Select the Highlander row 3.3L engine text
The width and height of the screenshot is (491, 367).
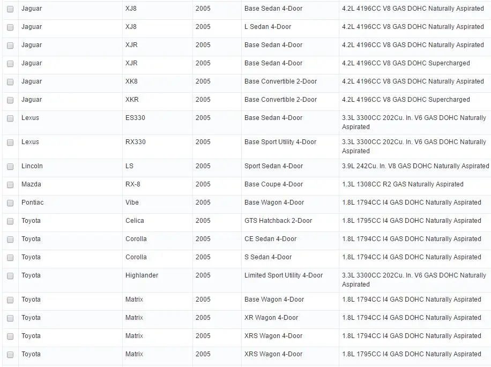[414, 280]
